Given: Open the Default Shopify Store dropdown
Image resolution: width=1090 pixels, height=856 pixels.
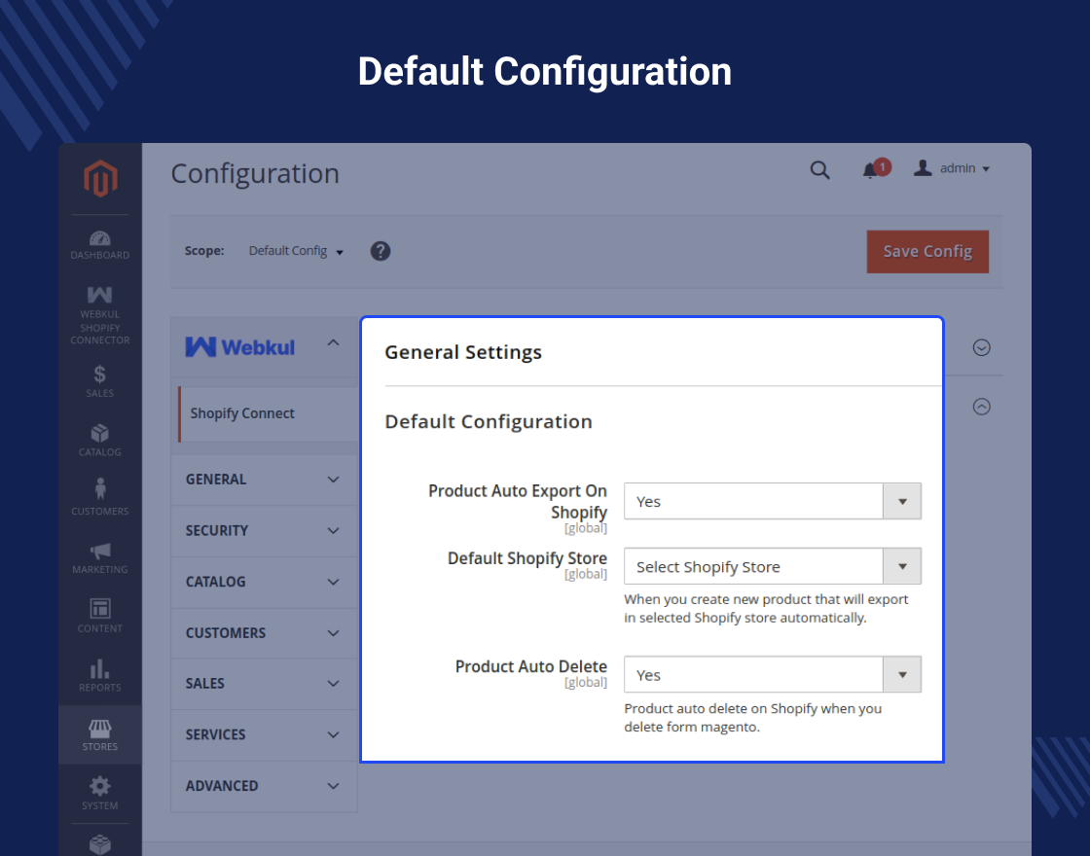Looking at the screenshot, I should 773,566.
